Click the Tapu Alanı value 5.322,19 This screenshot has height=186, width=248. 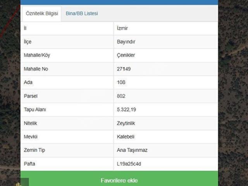pos(126,110)
